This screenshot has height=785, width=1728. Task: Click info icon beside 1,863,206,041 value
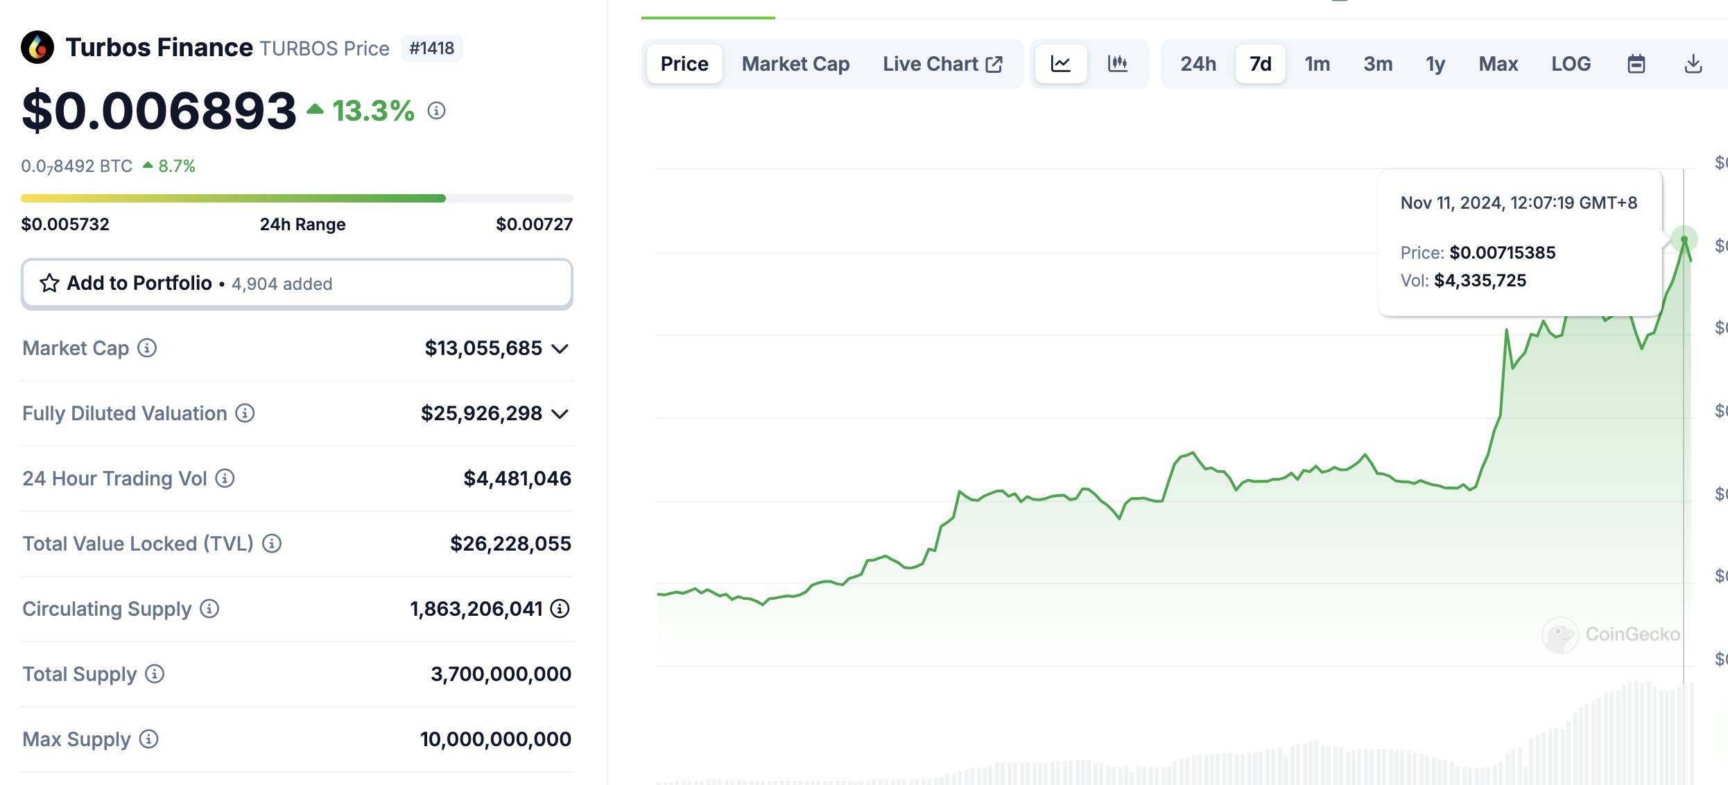point(560,608)
